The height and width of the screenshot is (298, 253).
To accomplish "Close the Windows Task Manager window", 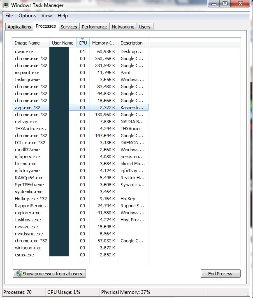I will (x=240, y=3).
